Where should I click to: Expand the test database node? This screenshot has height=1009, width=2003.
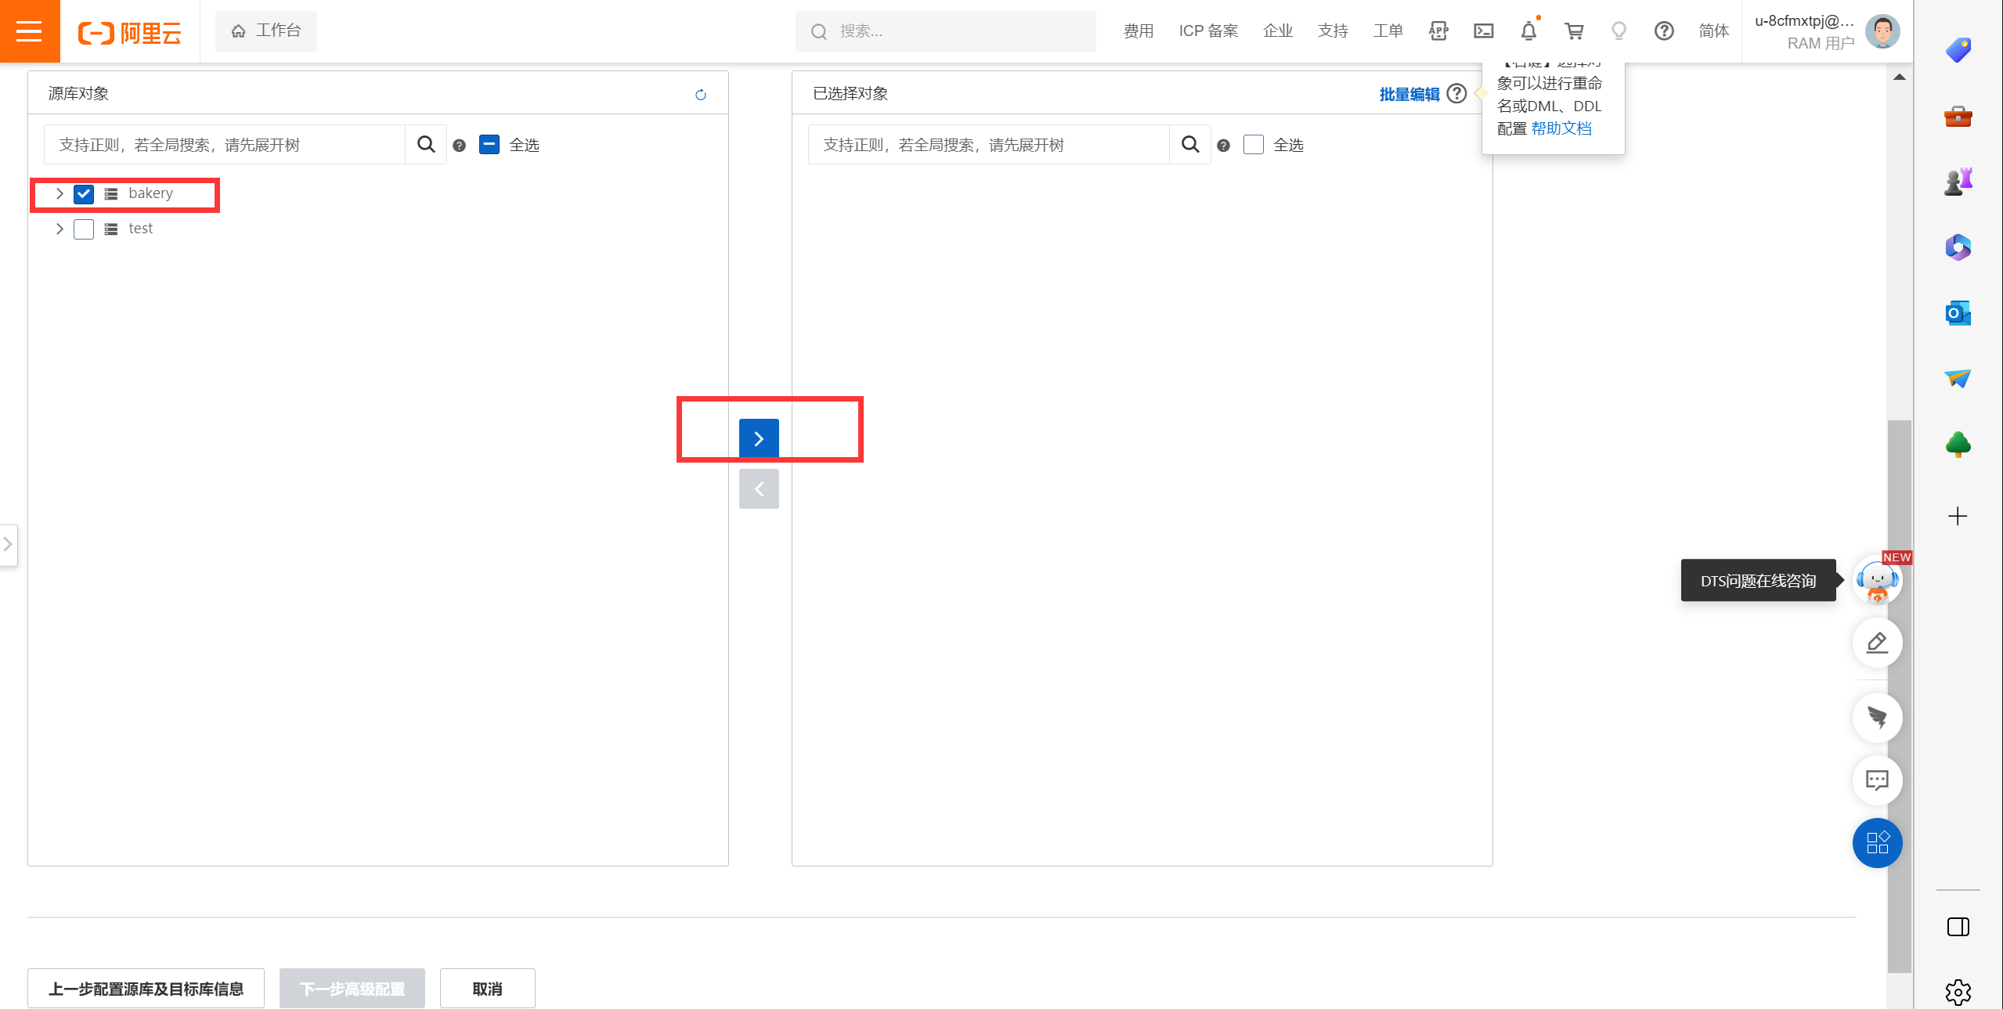pyautogui.click(x=60, y=229)
